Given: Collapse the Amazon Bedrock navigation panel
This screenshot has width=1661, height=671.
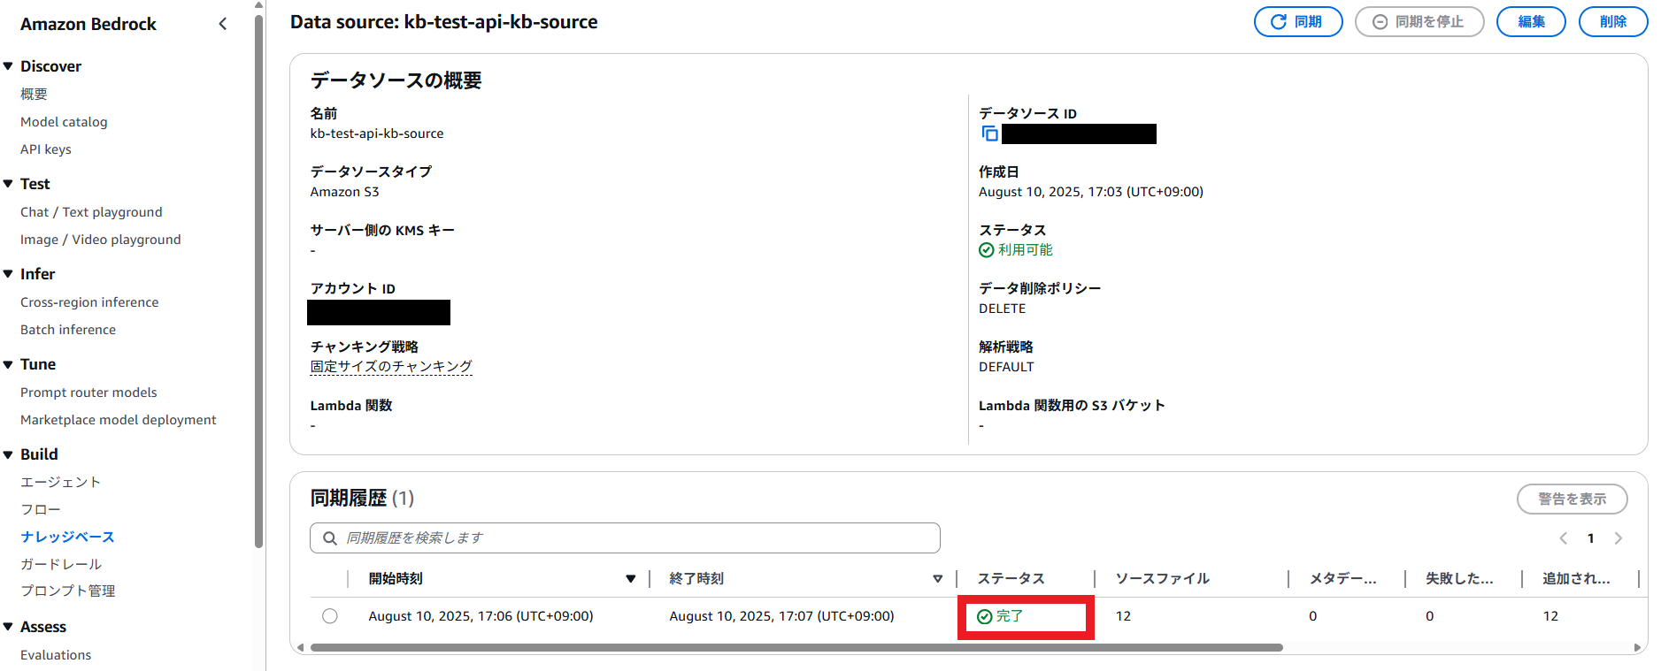Looking at the screenshot, I should pyautogui.click(x=223, y=24).
